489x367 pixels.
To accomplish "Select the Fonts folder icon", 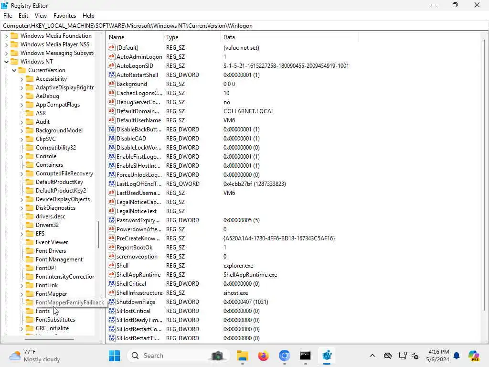I will 30,311.
